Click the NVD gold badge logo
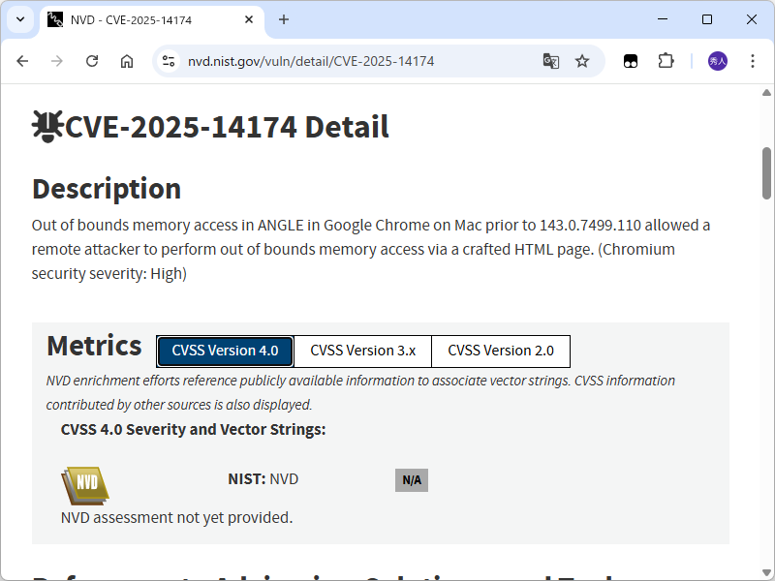Viewport: 775px width, 581px height. pyautogui.click(x=85, y=486)
